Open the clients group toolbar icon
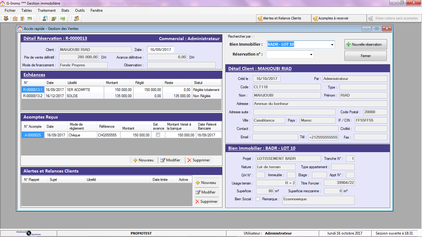Viewport: 422px width, 237px height. 6,19
